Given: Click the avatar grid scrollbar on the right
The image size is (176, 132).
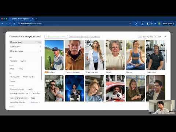Looking at the screenshot, I should point(167,56).
